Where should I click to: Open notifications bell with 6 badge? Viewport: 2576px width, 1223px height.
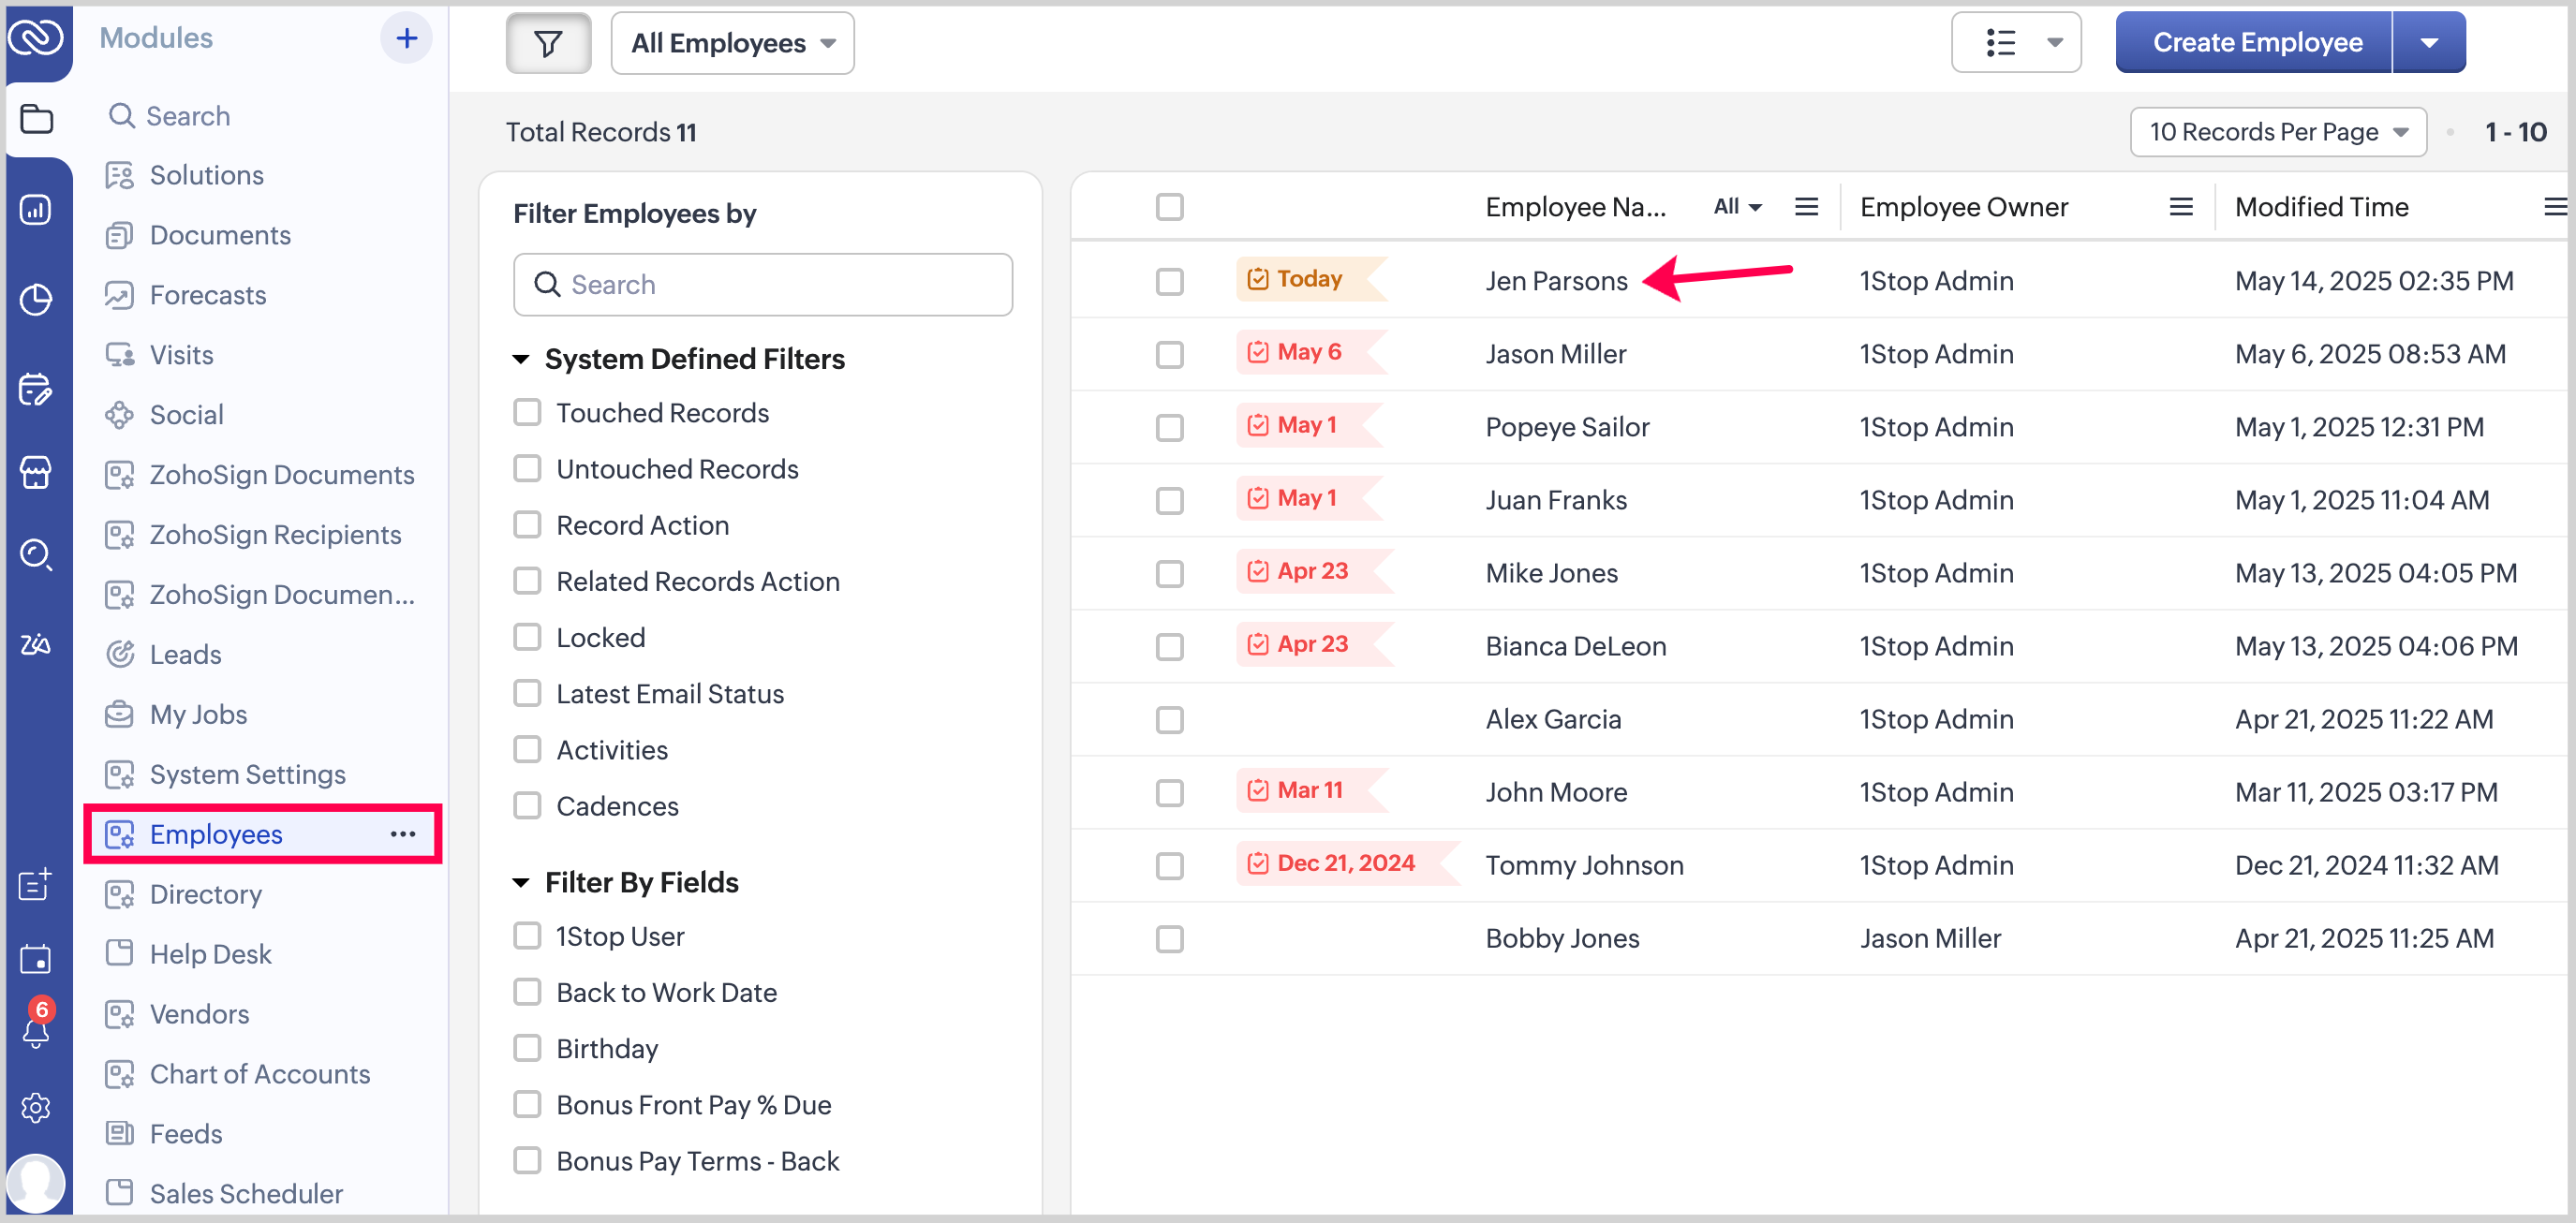point(36,1029)
